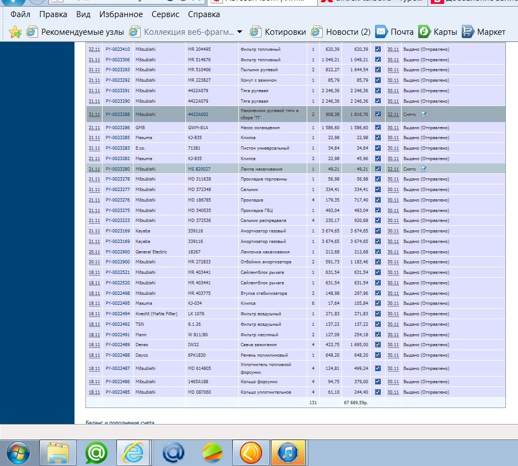This screenshot has height=466, width=518.
Task: Open the orange round taskbar icon
Action: tap(251, 453)
